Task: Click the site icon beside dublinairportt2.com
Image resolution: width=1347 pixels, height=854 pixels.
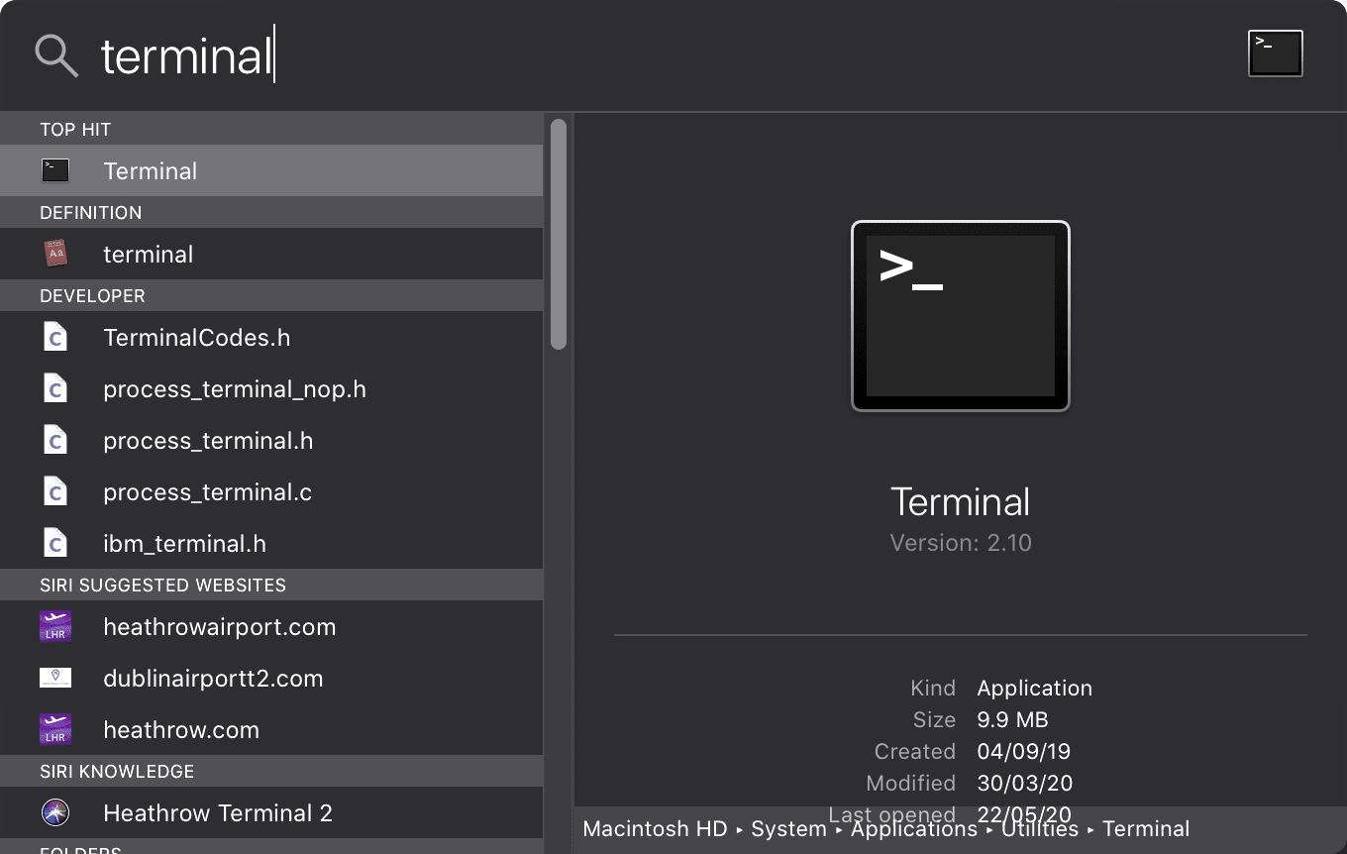Action: point(55,678)
